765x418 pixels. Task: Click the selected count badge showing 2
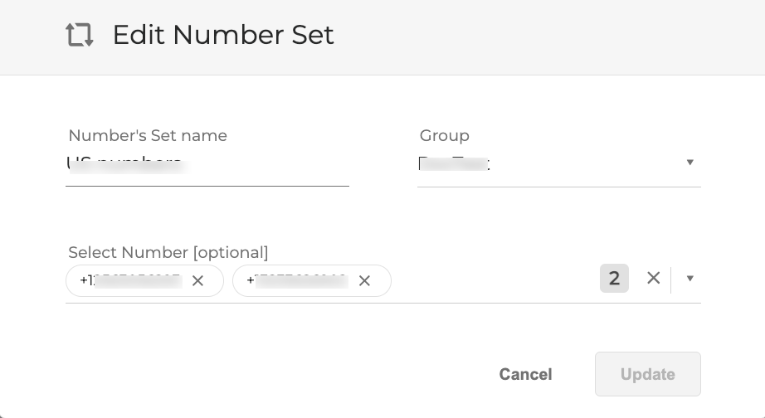click(x=614, y=278)
